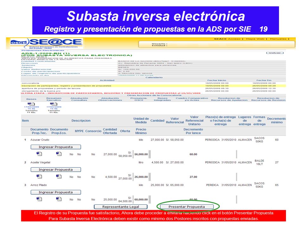This screenshot has height=228, width=304.
Task: Open the Bases document icon
Action: click(x=31, y=104)
